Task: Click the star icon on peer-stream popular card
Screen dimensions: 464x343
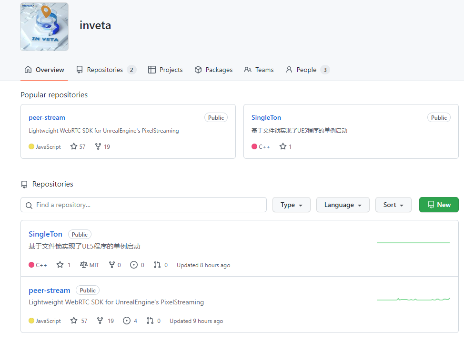Action: click(74, 146)
